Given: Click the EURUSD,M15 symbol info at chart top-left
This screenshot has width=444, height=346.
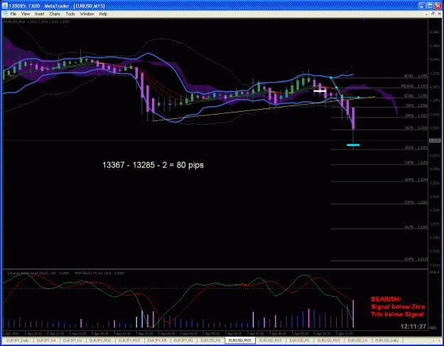Looking at the screenshot, I should (37, 22).
